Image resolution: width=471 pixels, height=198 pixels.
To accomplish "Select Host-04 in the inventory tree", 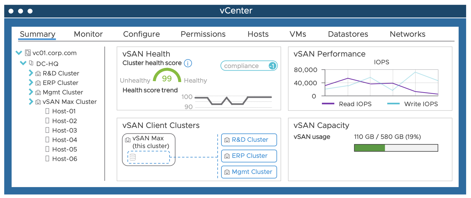I will tap(64, 140).
